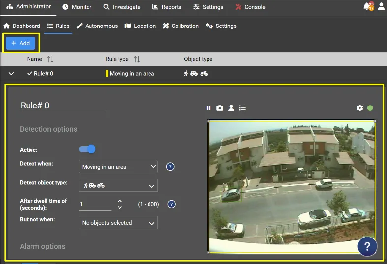Go to Dashboard sub-tab
Viewport: 387px width, 264px height.
point(22,26)
